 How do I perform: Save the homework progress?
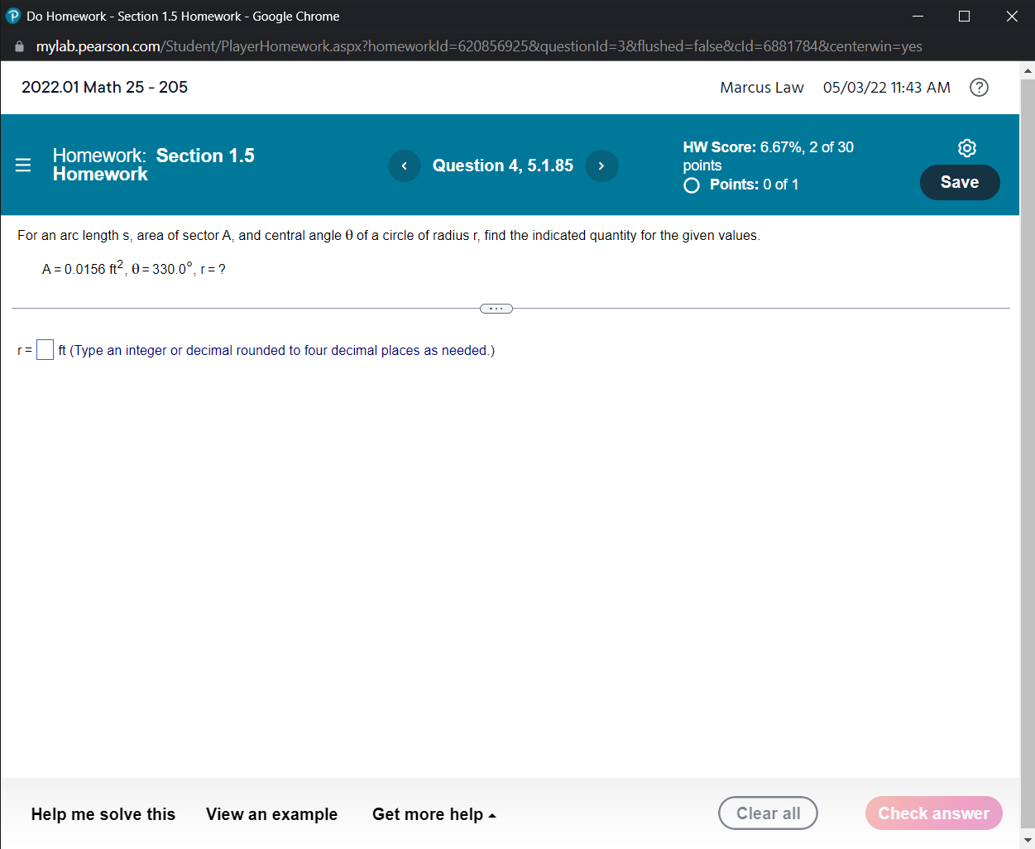[960, 182]
